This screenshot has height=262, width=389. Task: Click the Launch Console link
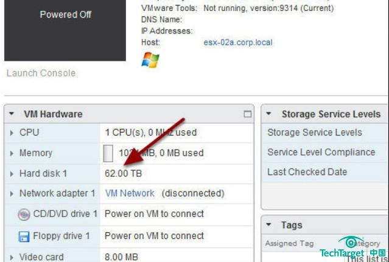click(41, 74)
